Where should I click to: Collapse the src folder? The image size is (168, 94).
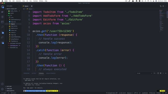point(11,15)
